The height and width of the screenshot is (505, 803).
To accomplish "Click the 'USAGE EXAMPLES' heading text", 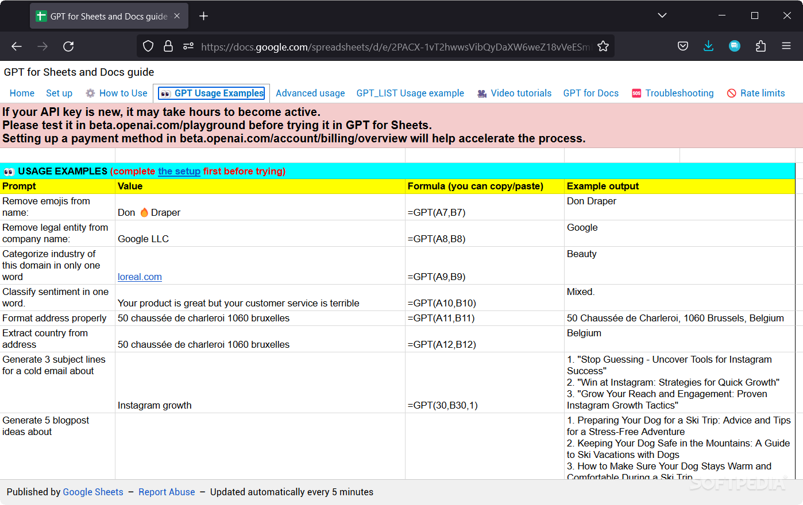I will click(x=63, y=171).
